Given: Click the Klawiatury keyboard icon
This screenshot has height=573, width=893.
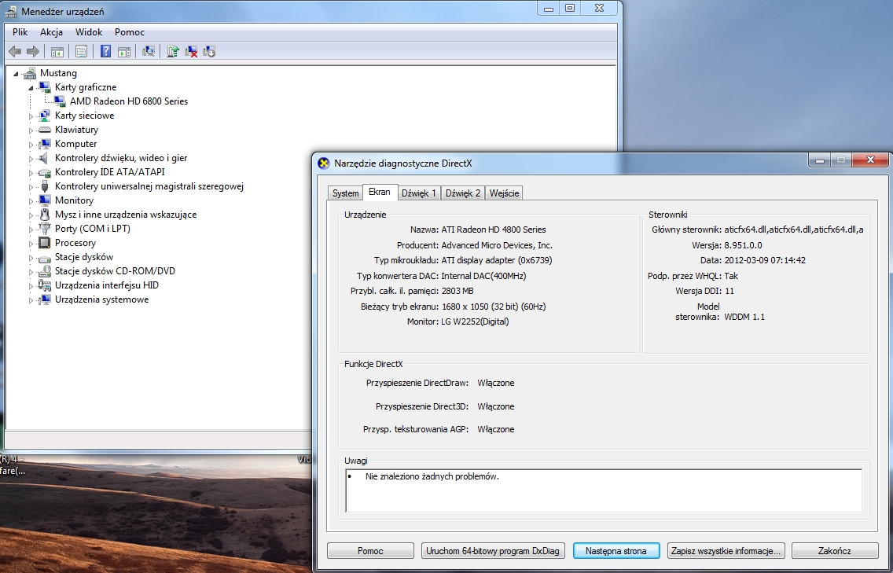Looking at the screenshot, I should [45, 130].
